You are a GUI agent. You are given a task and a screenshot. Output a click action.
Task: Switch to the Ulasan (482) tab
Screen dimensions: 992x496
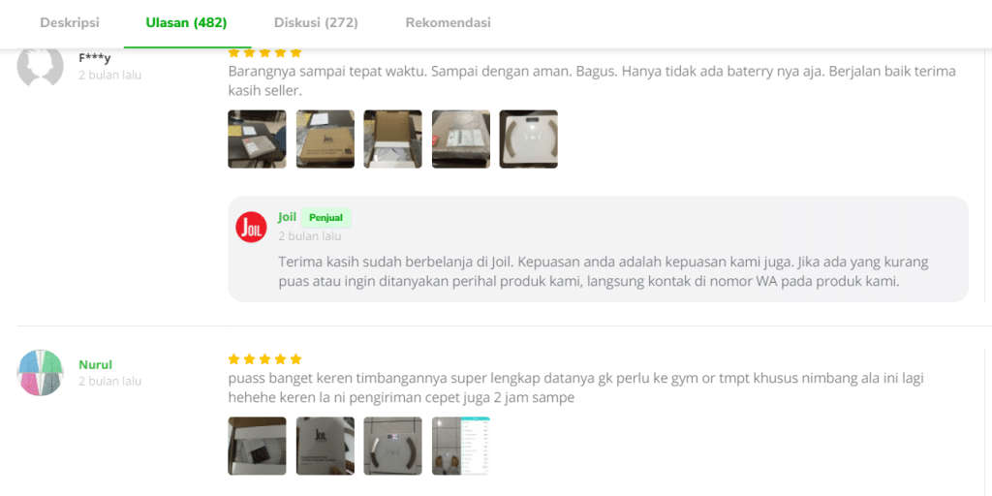pos(187,23)
